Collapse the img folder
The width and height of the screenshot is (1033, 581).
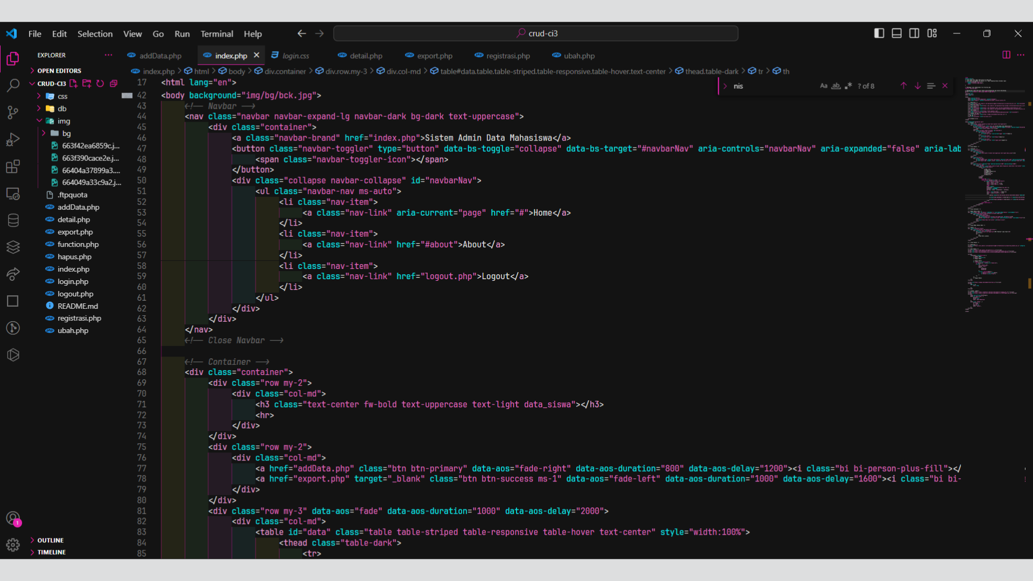(63, 121)
